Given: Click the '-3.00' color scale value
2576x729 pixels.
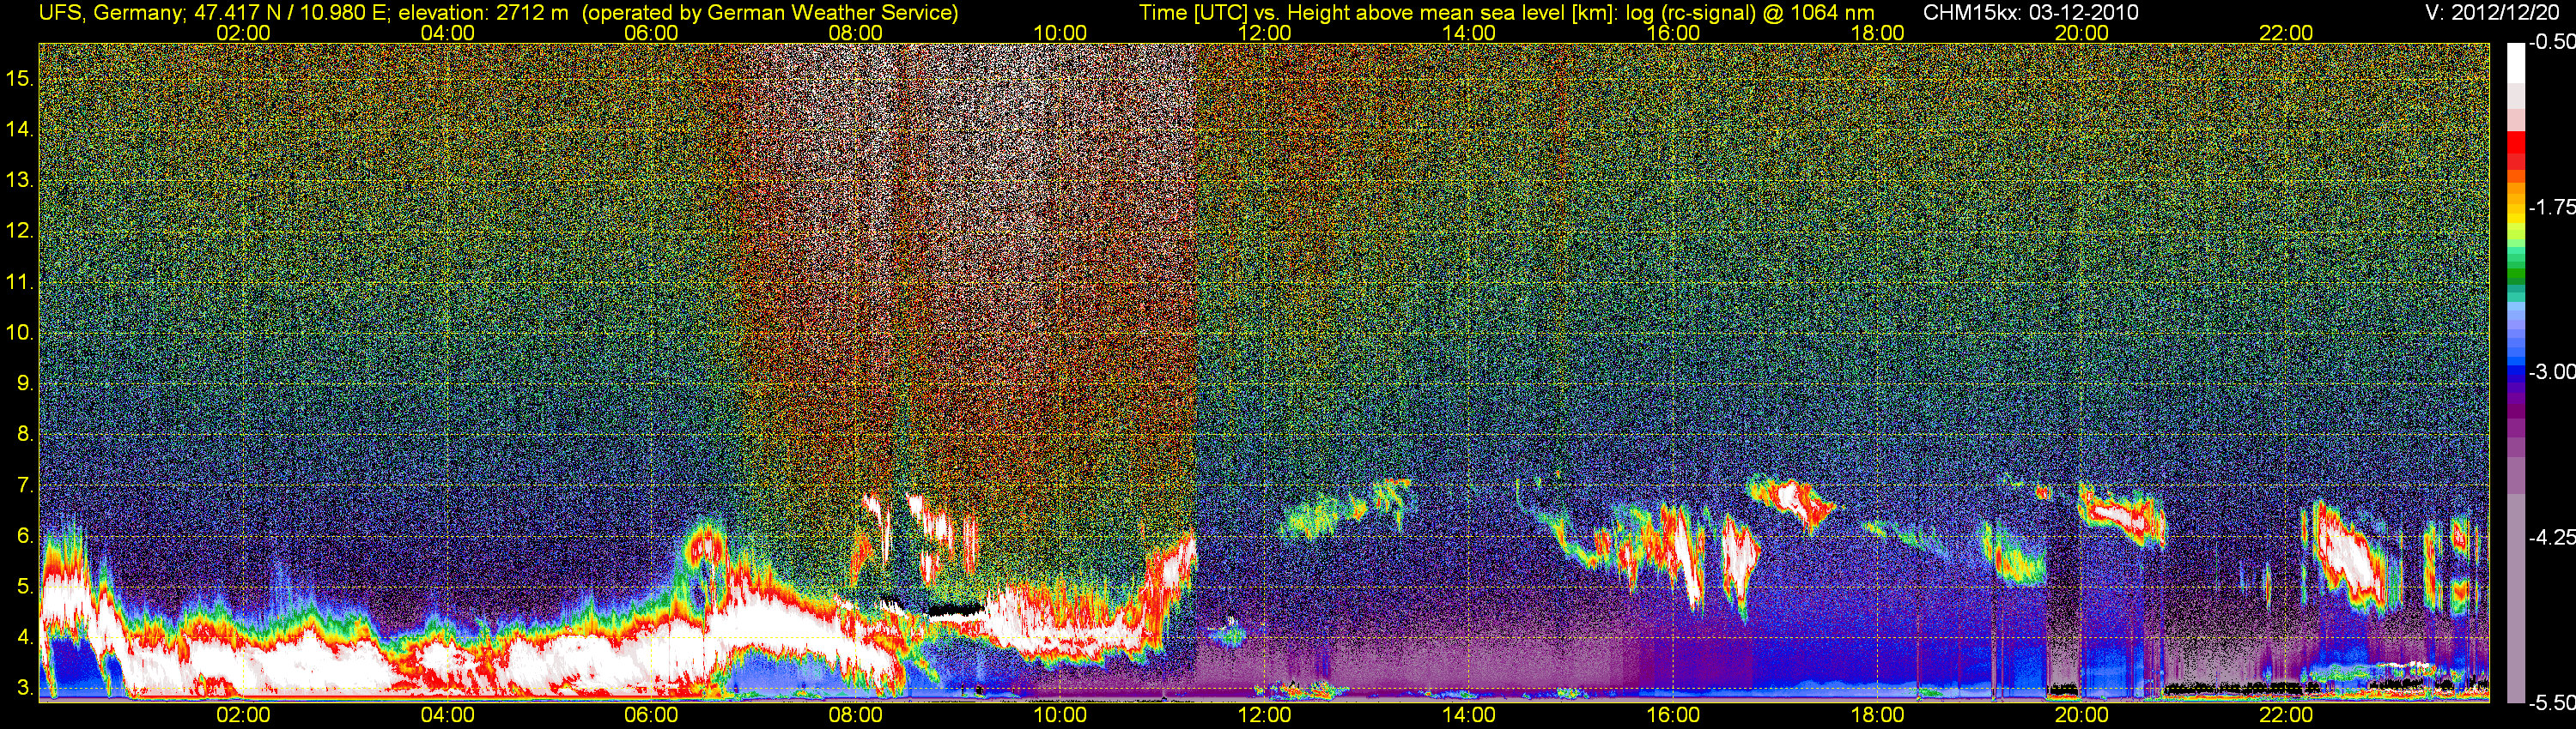Looking at the screenshot, I should coord(2551,371).
